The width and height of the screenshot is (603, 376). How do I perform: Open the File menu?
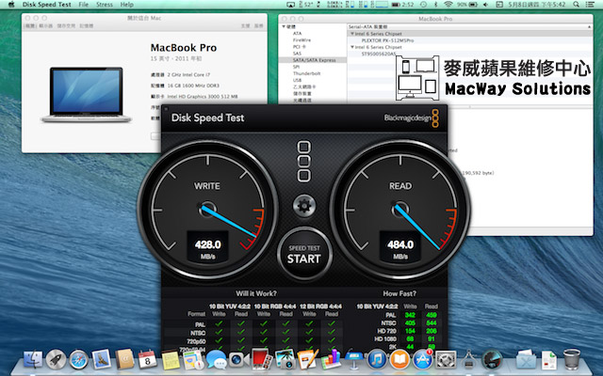(84, 5)
